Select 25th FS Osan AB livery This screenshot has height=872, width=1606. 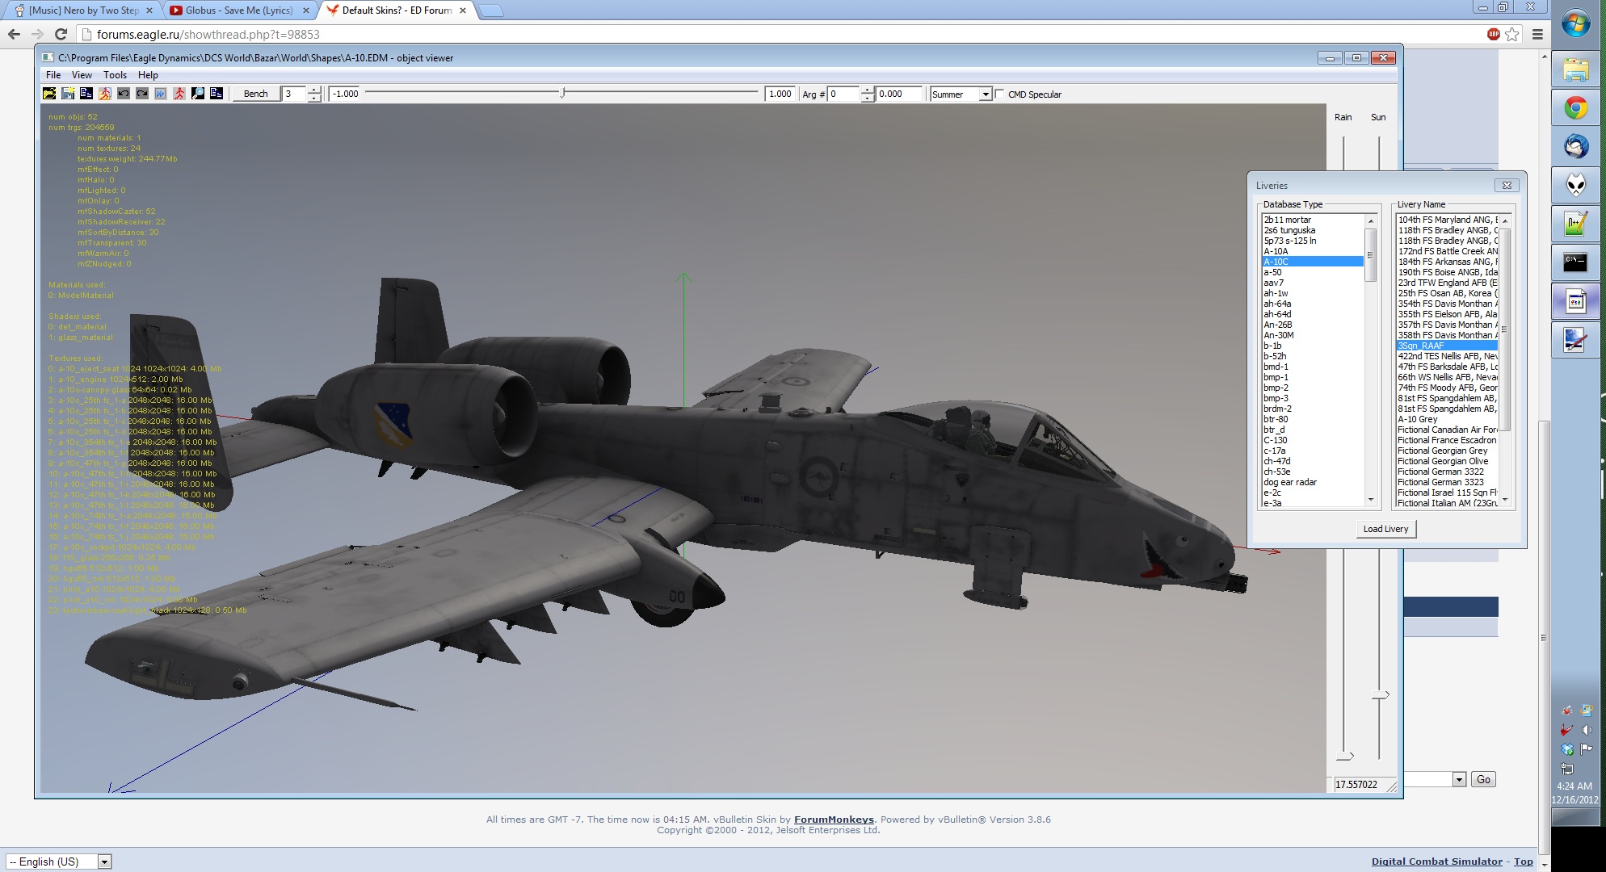pyautogui.click(x=1447, y=293)
